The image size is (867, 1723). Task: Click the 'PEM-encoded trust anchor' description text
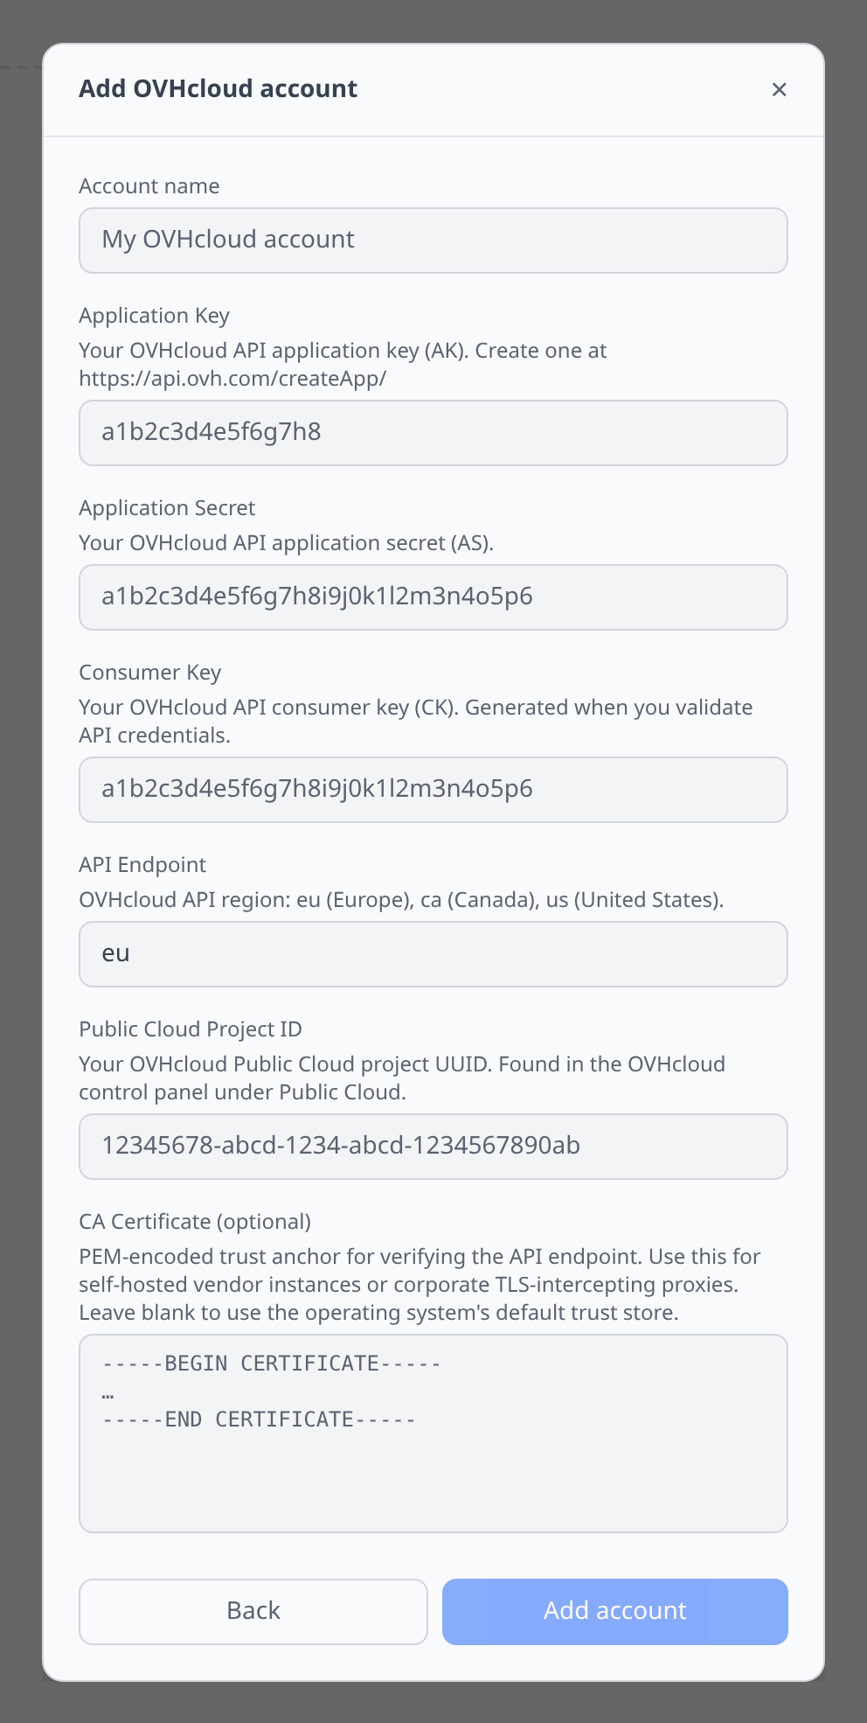pyautogui.click(x=420, y=1285)
